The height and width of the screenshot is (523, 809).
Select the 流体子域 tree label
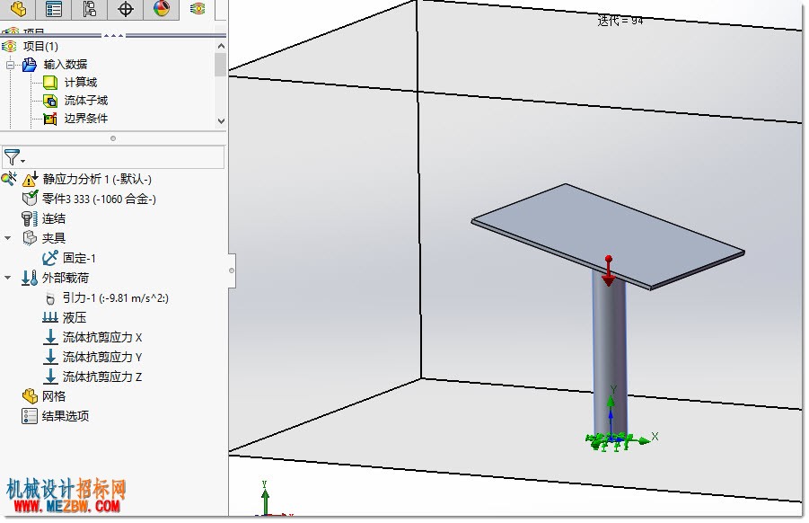[86, 101]
